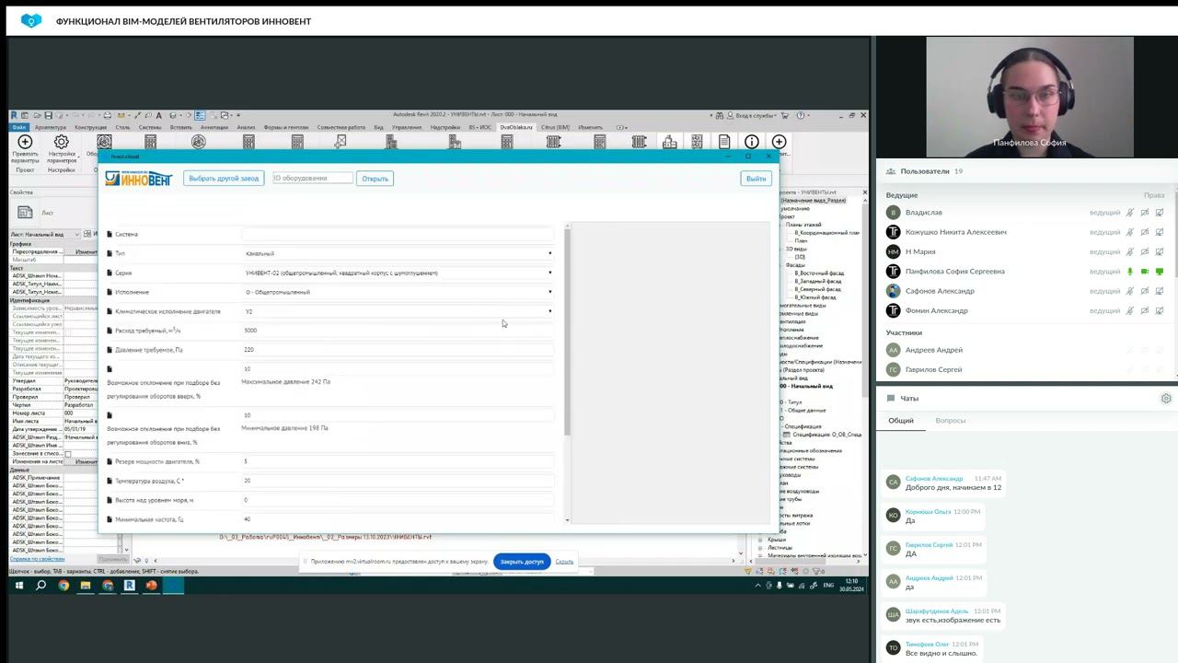The height and width of the screenshot is (663, 1178).
Task: Click the presenter video thumbnail of Панфилова София
Action: tap(1029, 97)
